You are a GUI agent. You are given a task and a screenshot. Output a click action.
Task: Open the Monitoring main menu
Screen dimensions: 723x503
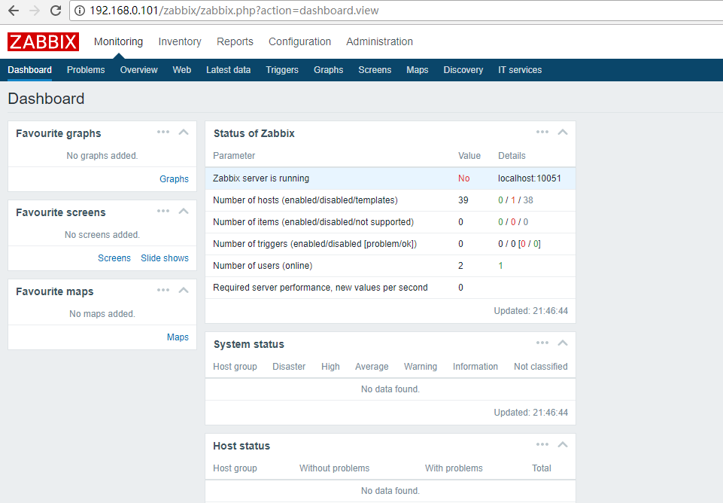[x=119, y=41]
